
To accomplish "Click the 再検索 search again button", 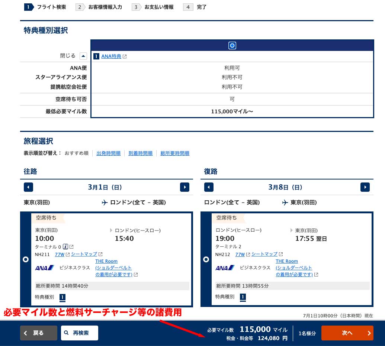I will [x=80, y=333].
